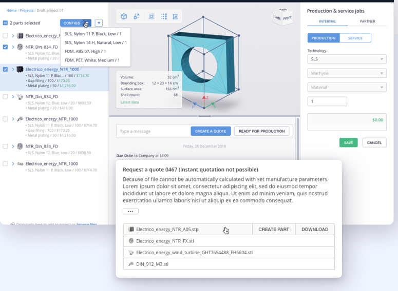The image size is (398, 291).
Task: Click DOWNLOAD for the stp file
Action: 315,229
